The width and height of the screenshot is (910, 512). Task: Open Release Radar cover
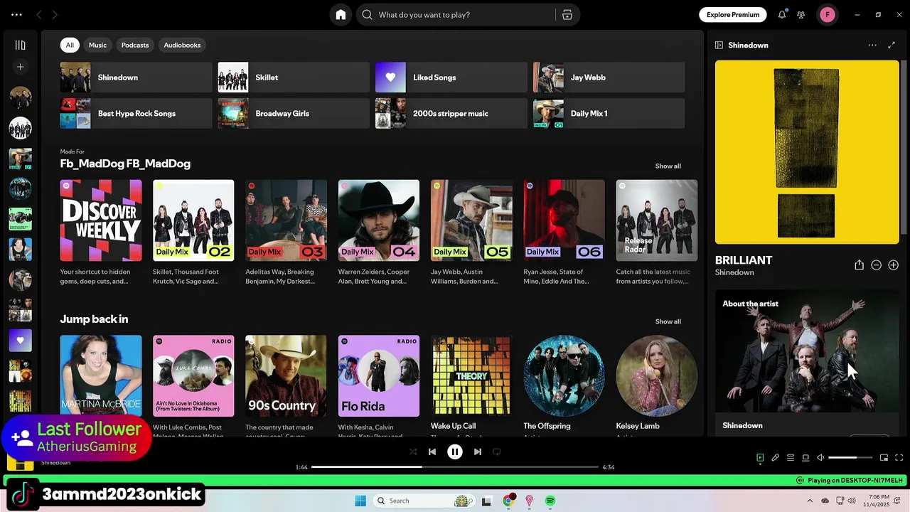[x=657, y=220]
